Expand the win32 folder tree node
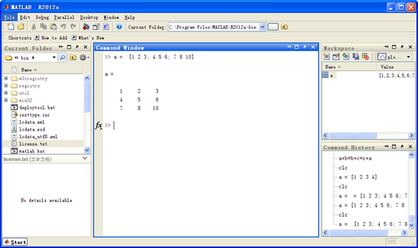This screenshot has width=418, height=248. [x=6, y=100]
